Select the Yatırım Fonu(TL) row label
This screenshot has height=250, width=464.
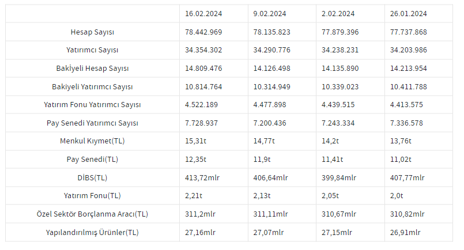(92, 196)
